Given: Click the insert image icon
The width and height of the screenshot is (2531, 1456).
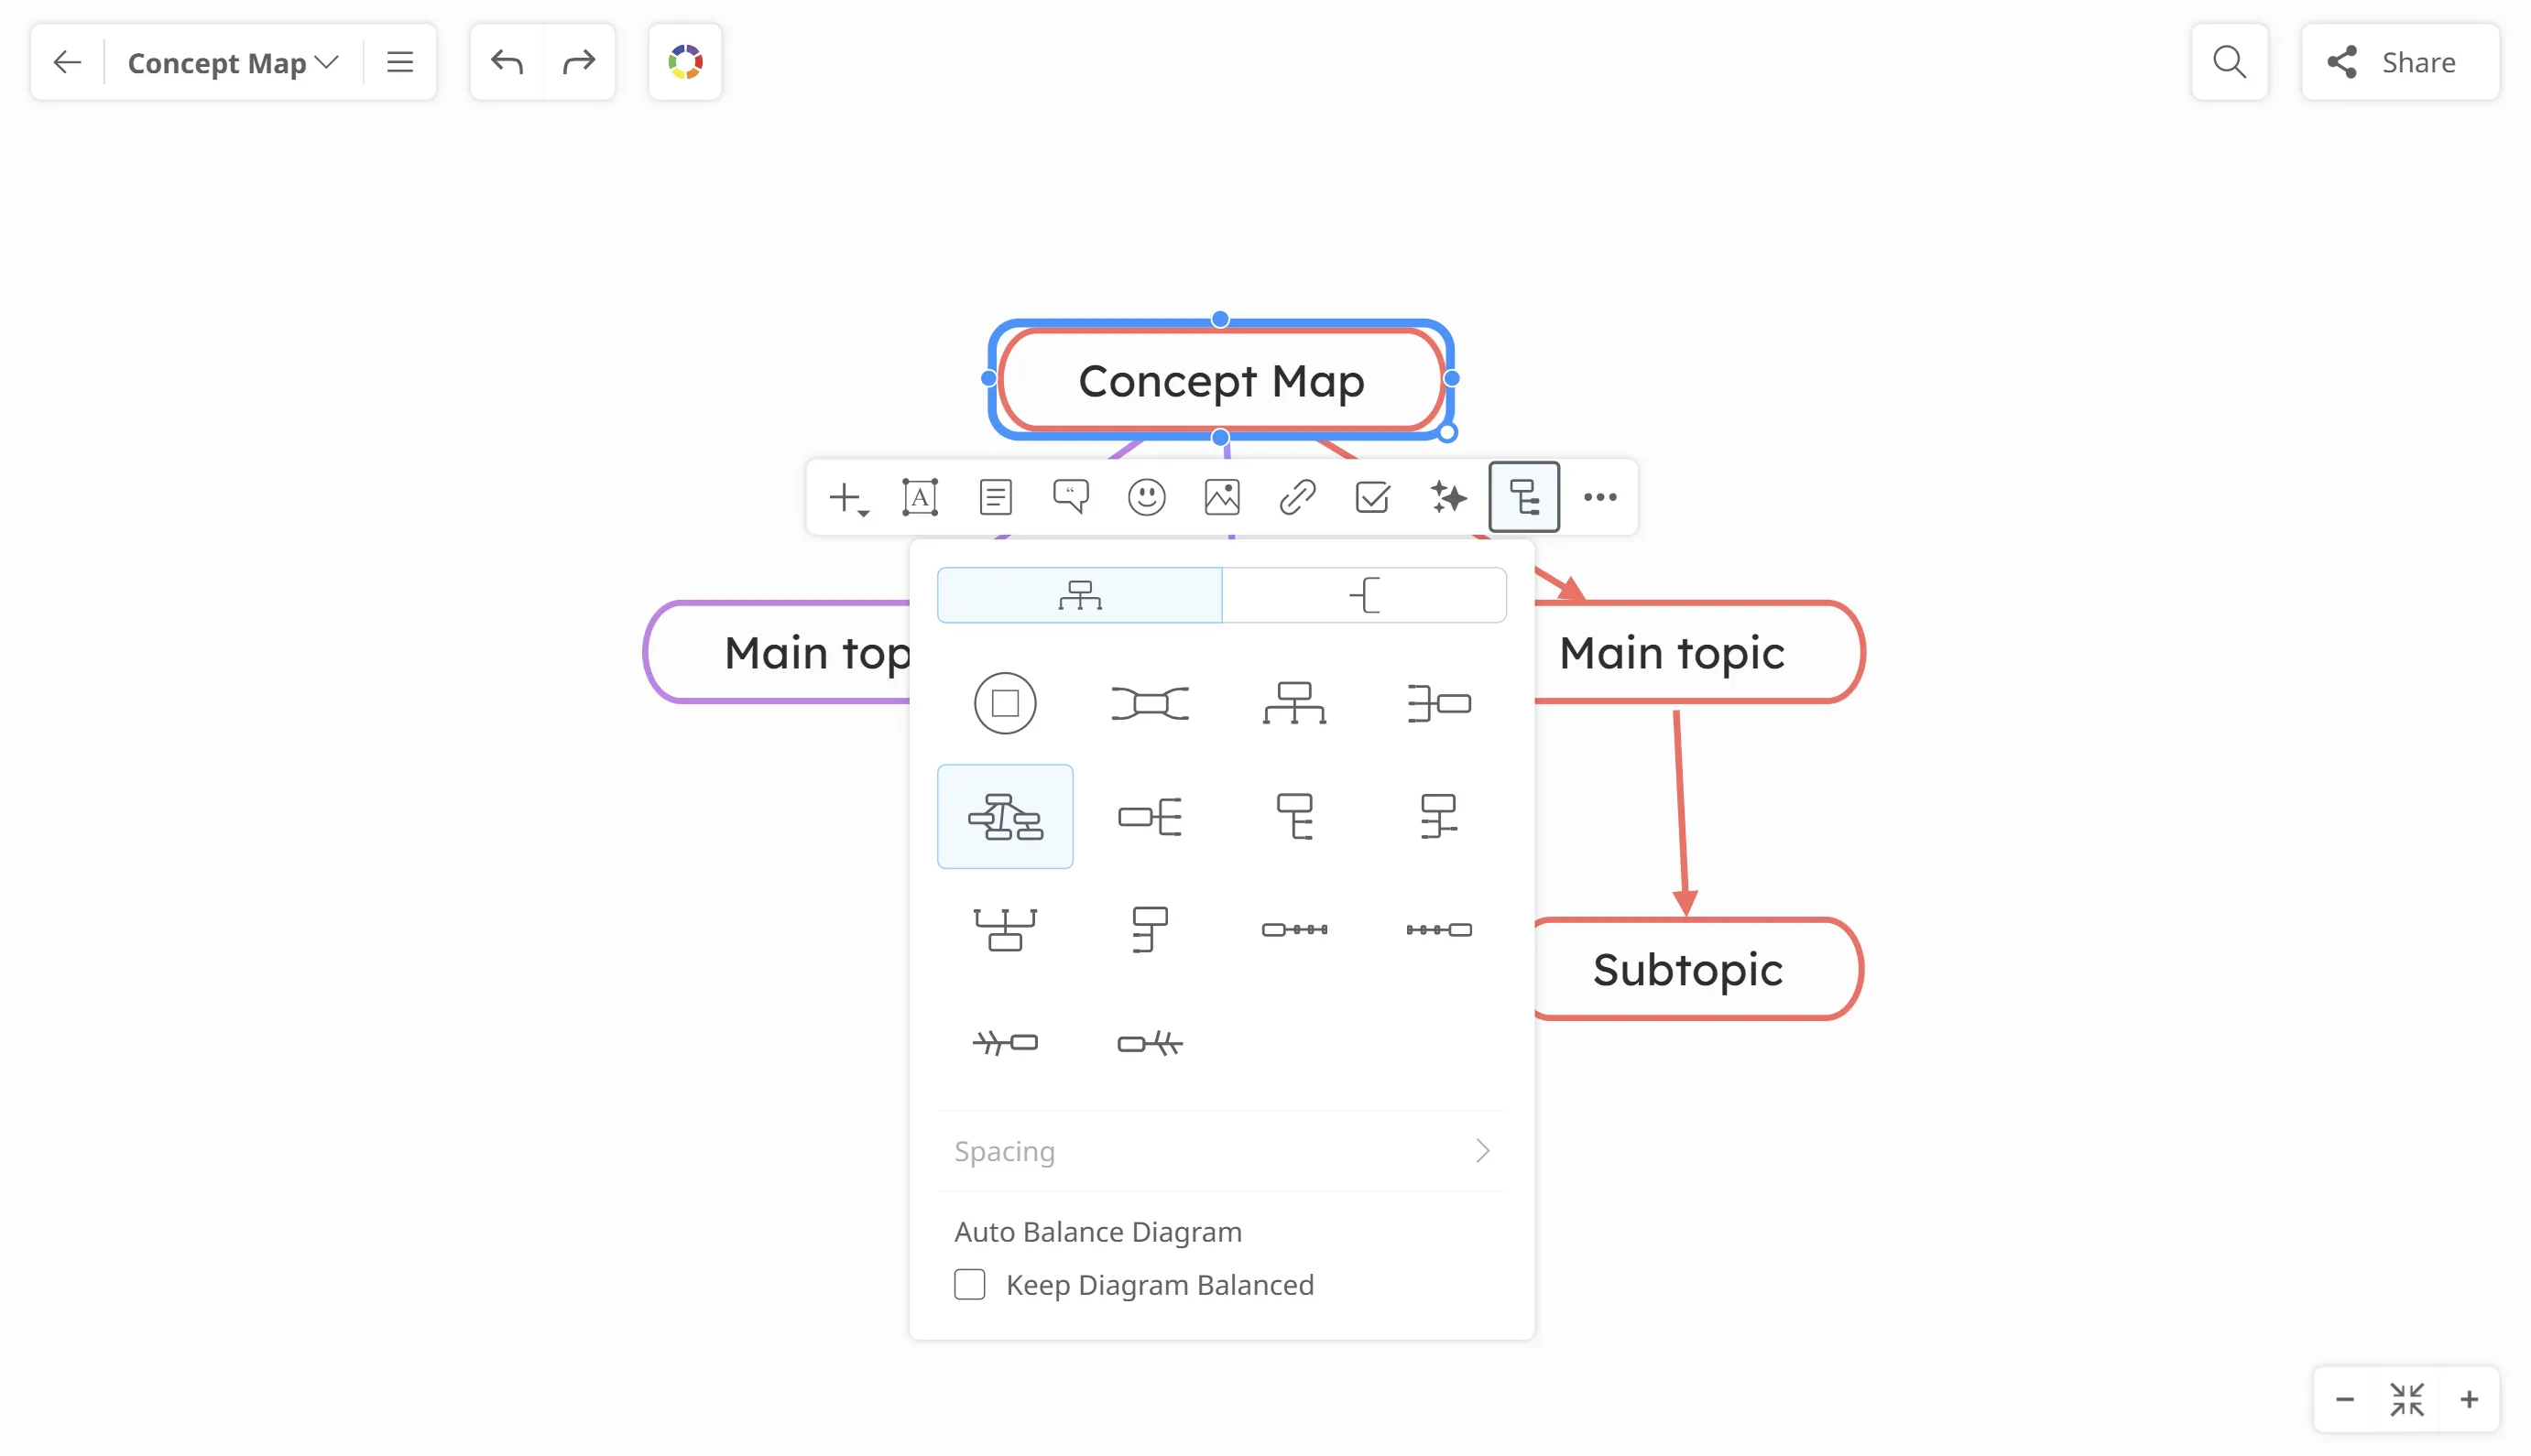Looking at the screenshot, I should tap(1221, 497).
